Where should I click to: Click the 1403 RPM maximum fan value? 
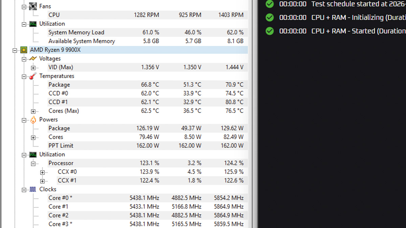[x=231, y=15]
